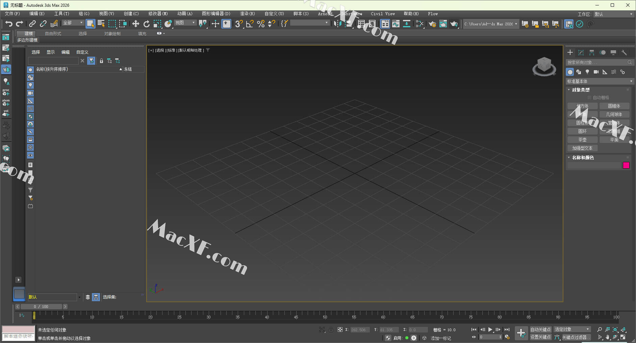Toggle 3D Snaps icon

pyautogui.click(x=239, y=24)
